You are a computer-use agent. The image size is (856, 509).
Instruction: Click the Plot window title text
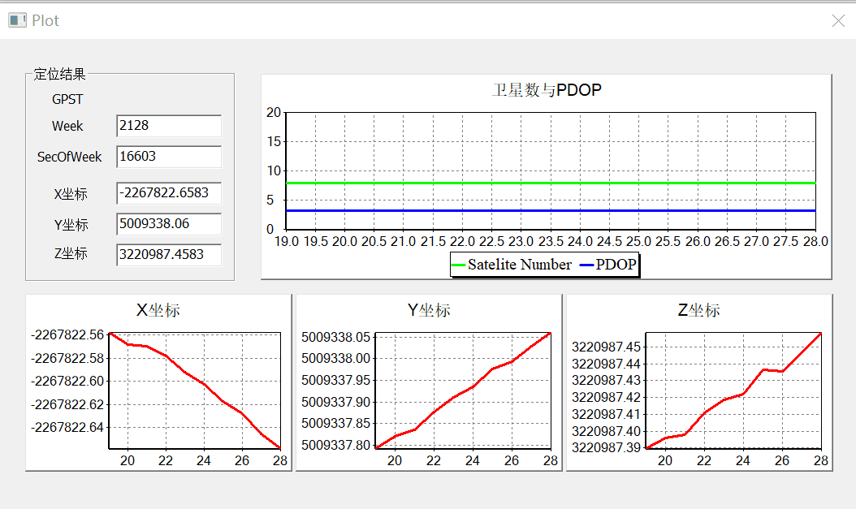(45, 21)
